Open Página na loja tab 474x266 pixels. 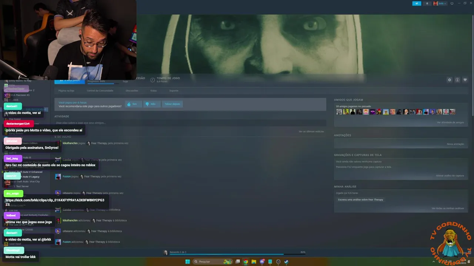click(x=66, y=91)
